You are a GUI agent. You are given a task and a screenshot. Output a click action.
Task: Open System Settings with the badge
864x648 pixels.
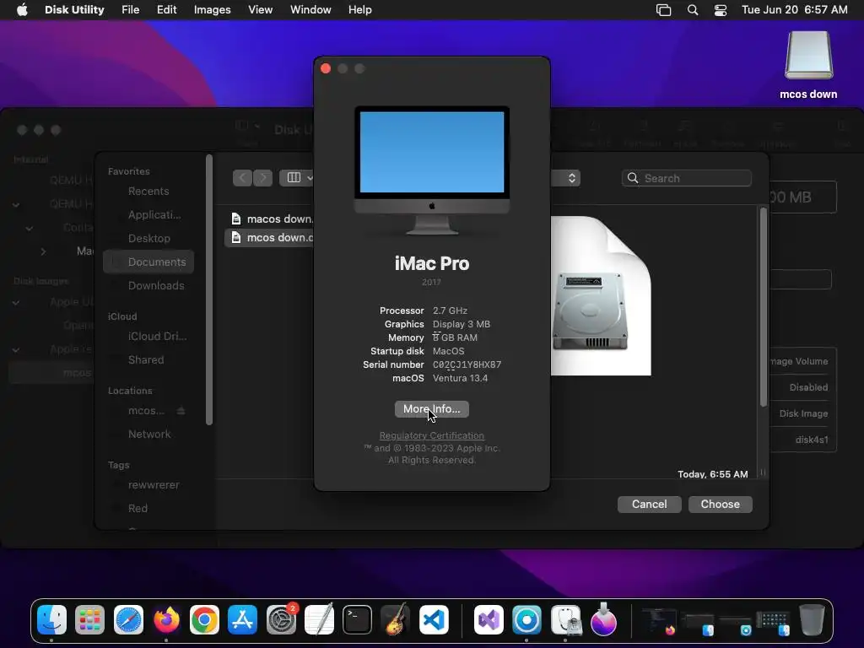[281, 620]
